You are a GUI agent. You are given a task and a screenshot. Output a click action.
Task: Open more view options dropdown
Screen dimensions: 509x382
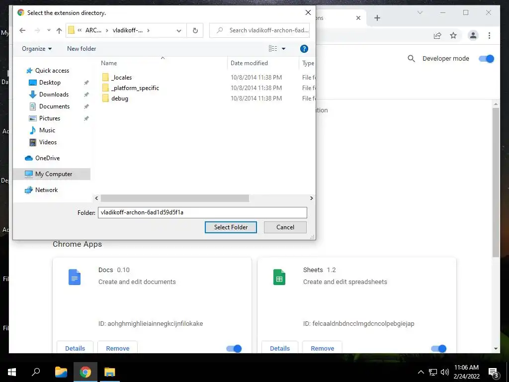click(283, 49)
